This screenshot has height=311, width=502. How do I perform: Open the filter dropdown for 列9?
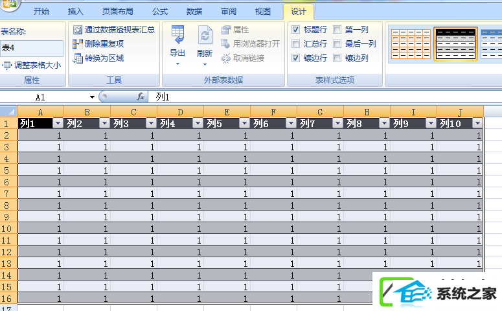pyautogui.click(x=431, y=123)
